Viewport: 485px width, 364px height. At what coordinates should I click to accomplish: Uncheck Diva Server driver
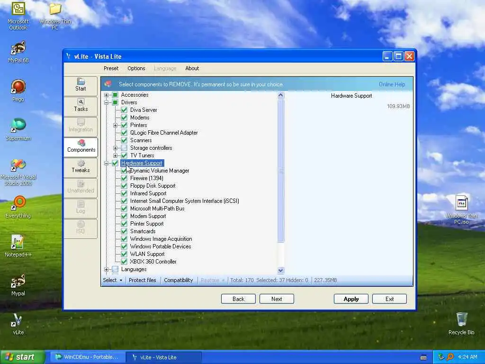click(x=124, y=110)
